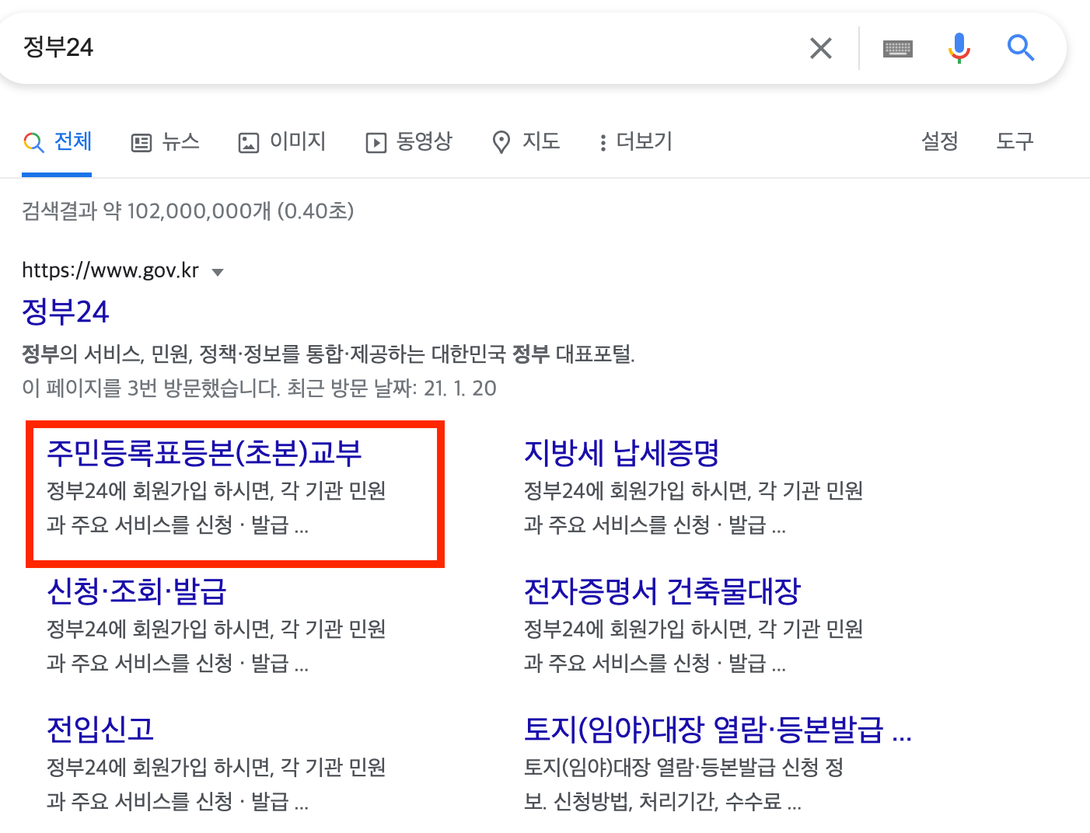The height and width of the screenshot is (833, 1090).
Task: Click the 검색결과 약 102,000,000개 result count
Action: point(188,211)
